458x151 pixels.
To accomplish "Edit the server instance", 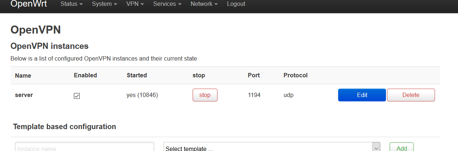I will point(362,95).
